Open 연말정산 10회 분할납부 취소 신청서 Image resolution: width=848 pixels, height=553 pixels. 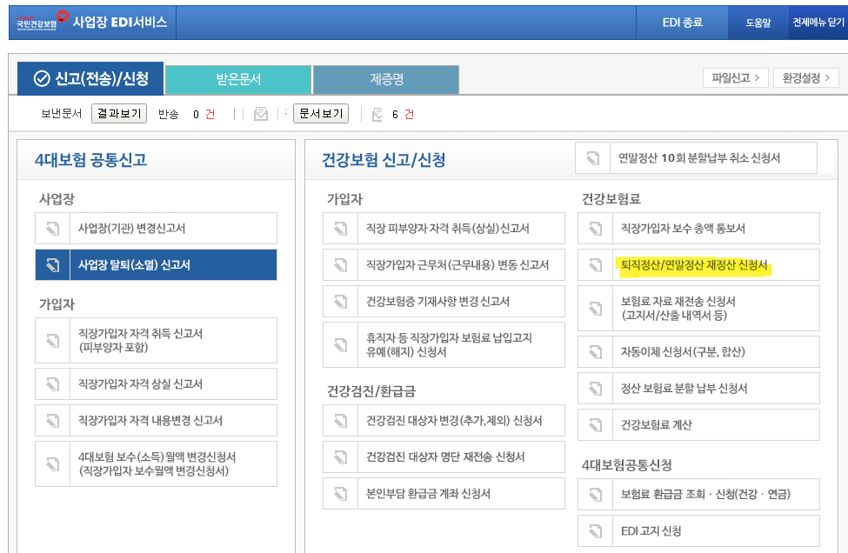click(x=696, y=158)
